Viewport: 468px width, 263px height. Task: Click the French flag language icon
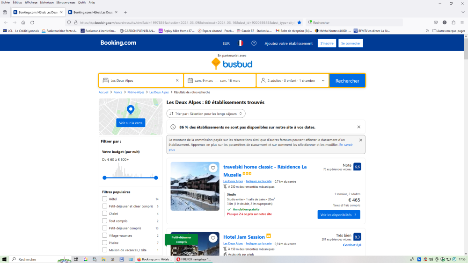click(240, 43)
